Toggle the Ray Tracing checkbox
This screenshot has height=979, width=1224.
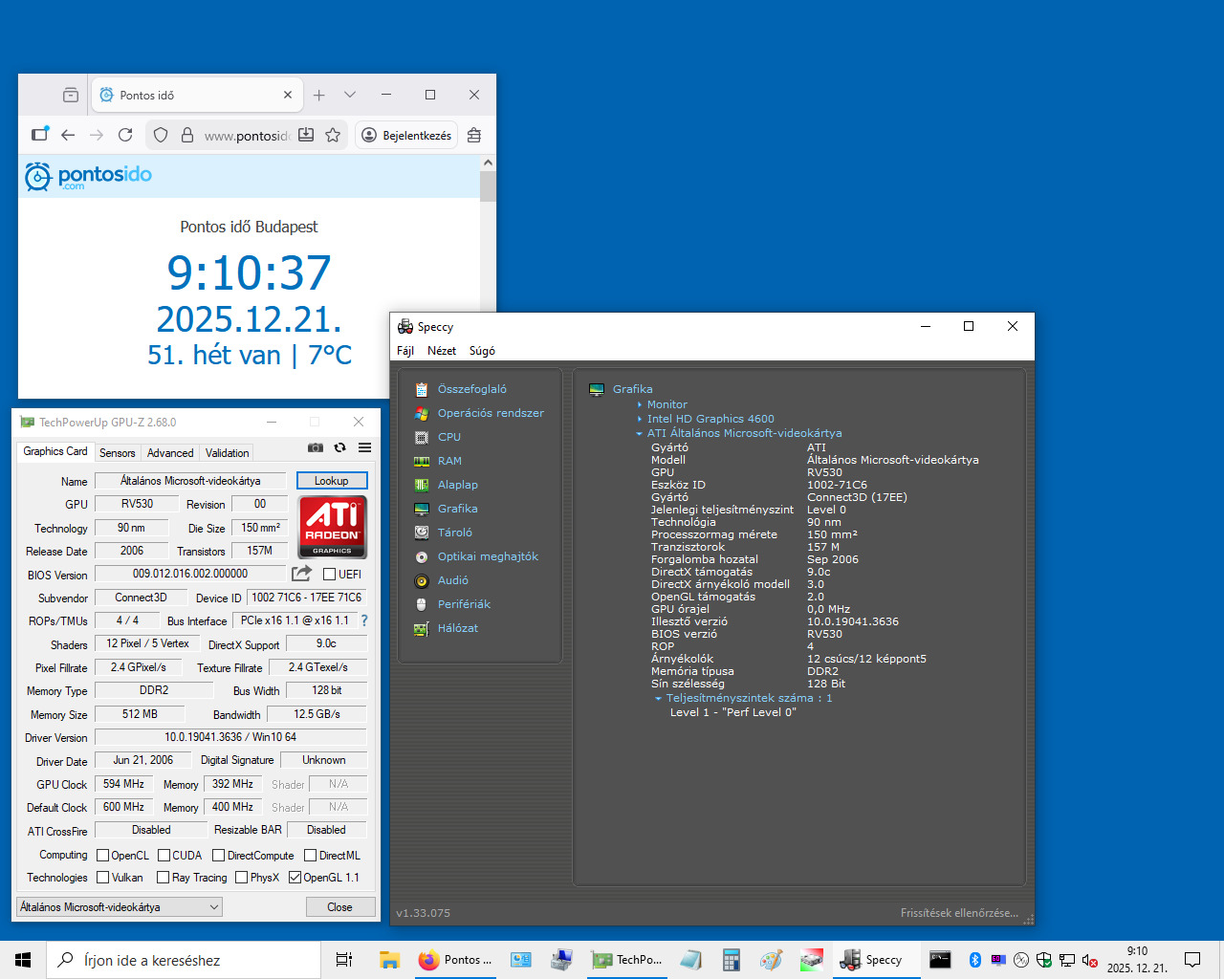point(164,878)
